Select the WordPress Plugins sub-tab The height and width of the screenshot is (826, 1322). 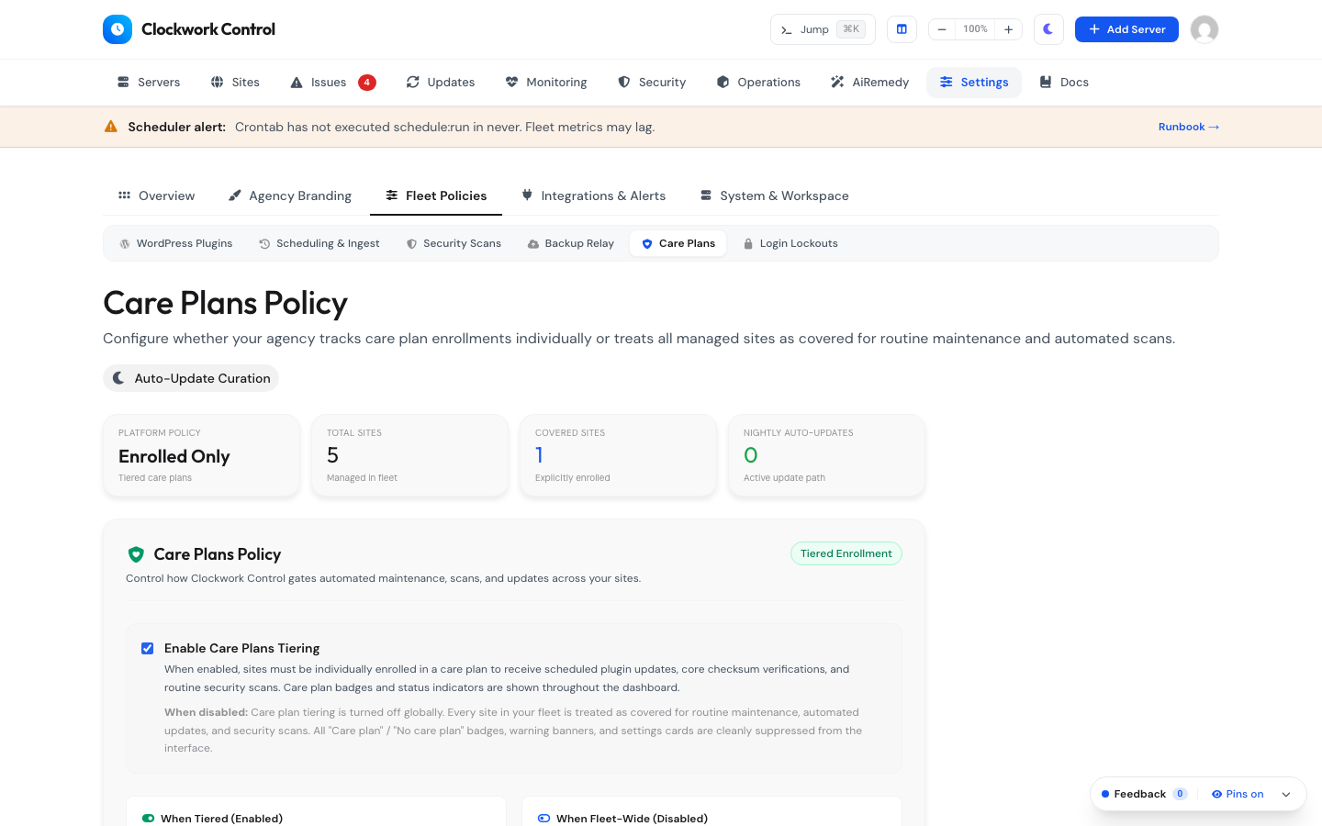[x=175, y=243]
